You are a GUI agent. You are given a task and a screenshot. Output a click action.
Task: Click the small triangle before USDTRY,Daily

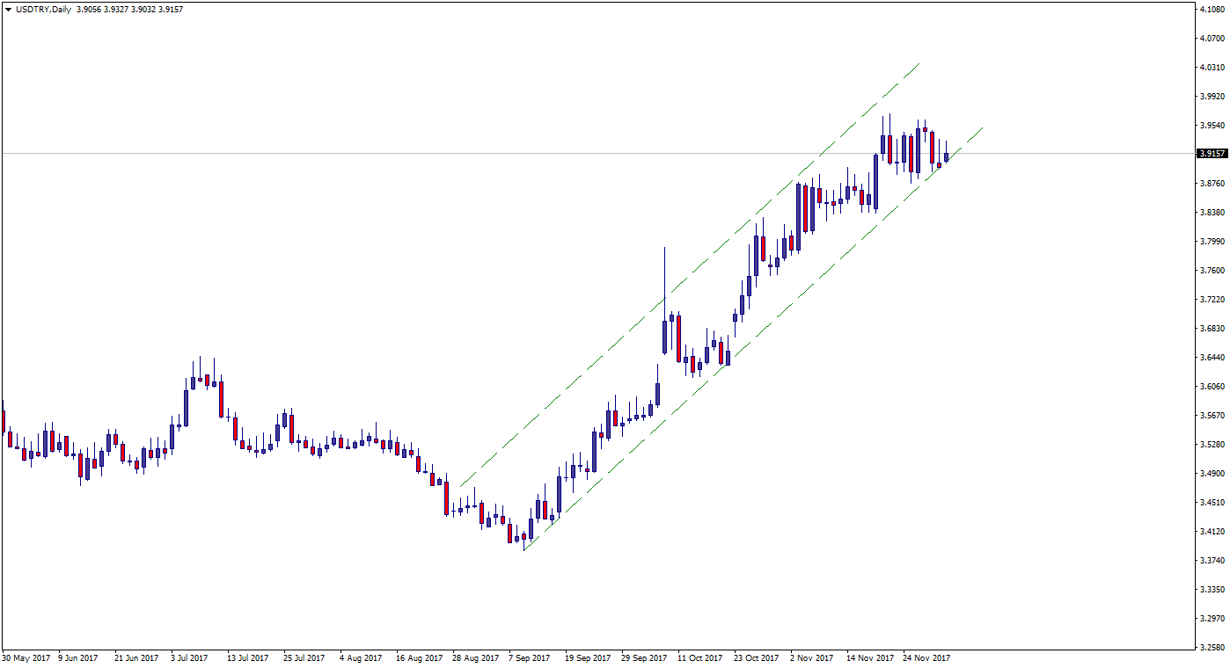[8, 10]
